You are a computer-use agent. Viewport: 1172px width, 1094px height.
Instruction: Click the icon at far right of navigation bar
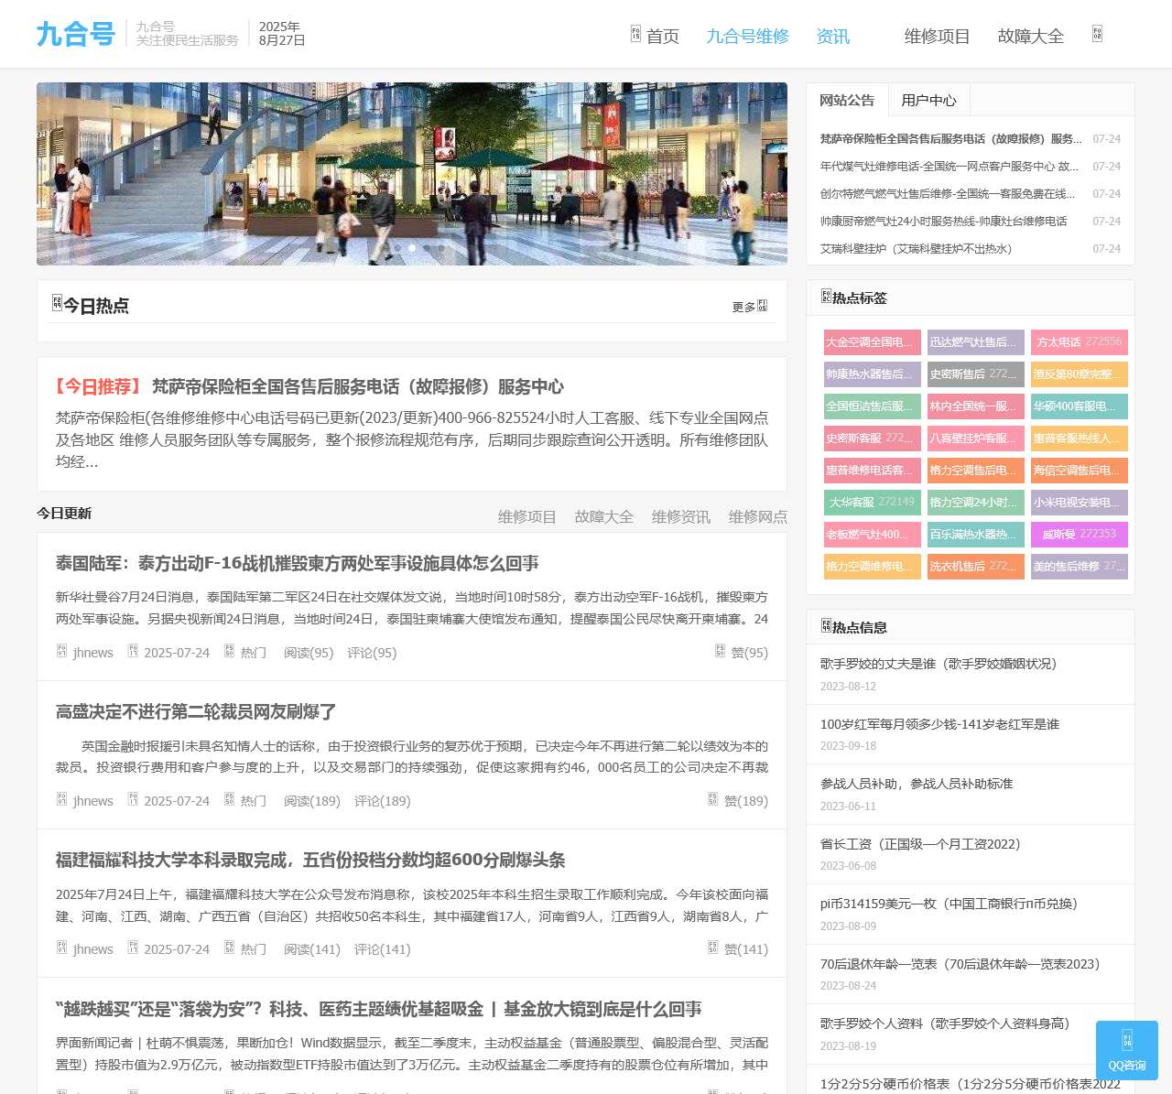coord(1097,35)
